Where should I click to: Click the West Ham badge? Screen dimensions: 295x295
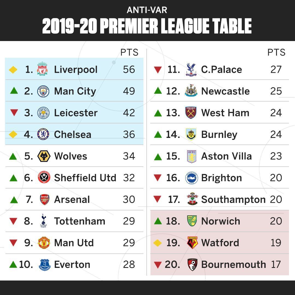pyautogui.click(x=191, y=113)
